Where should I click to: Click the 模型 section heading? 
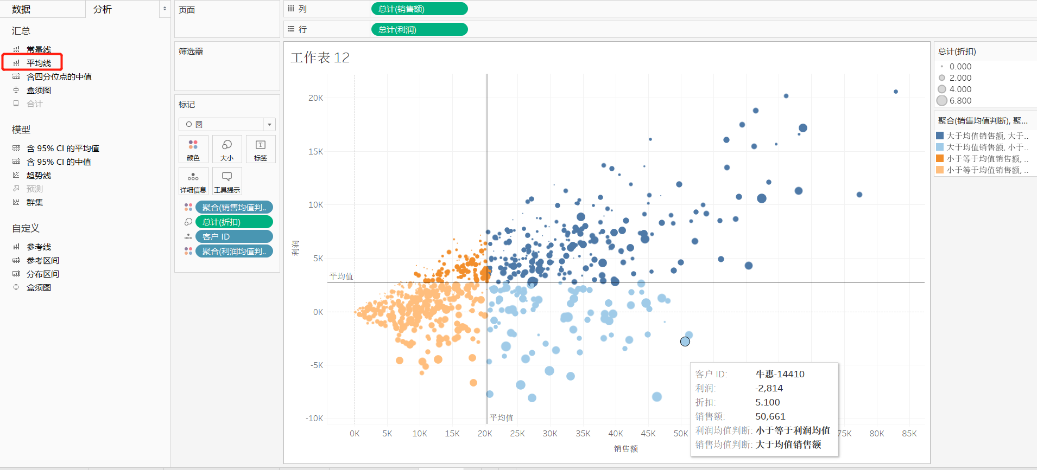21,130
